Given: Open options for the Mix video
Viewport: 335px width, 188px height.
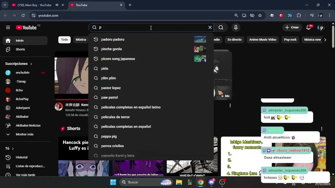Looking at the screenshot, I should pos(230,105).
